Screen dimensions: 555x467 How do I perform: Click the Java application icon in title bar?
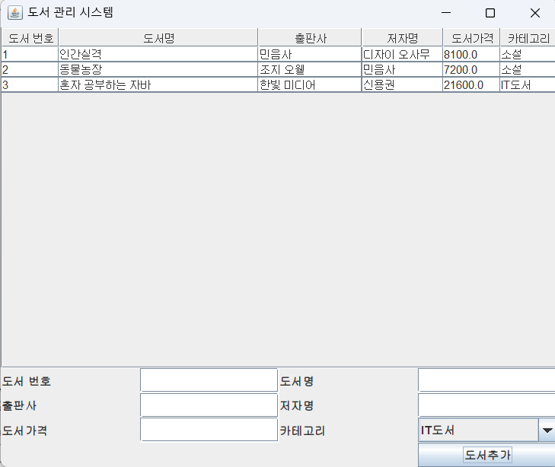pyautogui.click(x=15, y=13)
